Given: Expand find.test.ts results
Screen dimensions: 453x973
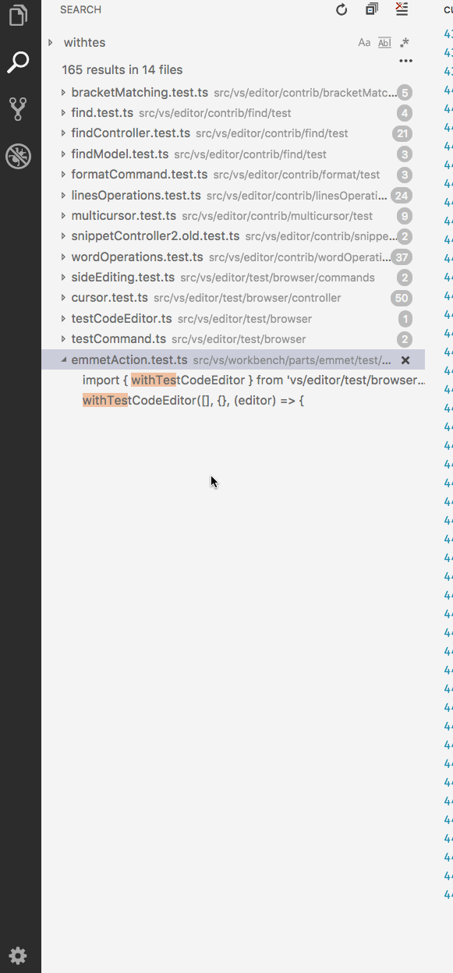Looking at the screenshot, I should point(64,113).
